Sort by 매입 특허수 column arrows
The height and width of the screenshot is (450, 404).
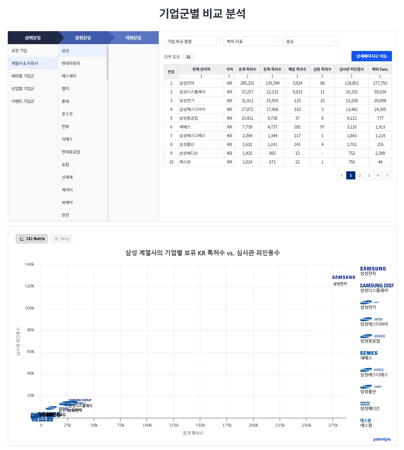coord(297,76)
